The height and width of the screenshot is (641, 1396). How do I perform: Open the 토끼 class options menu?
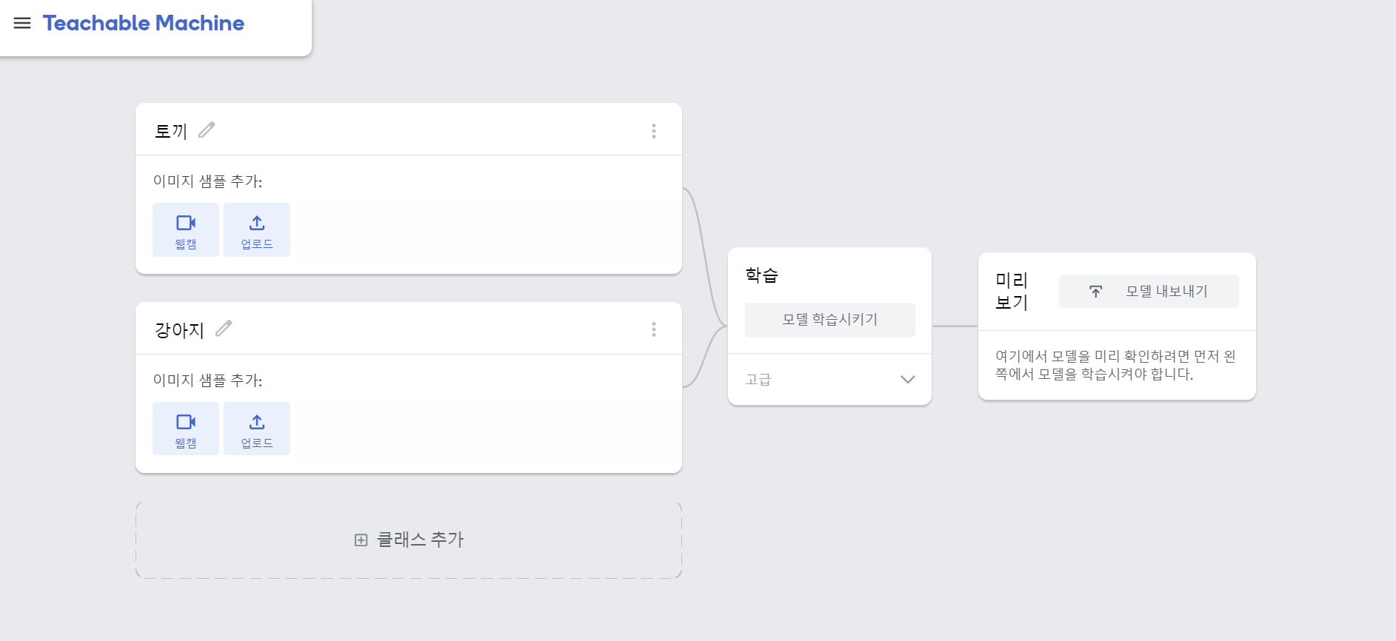point(654,131)
